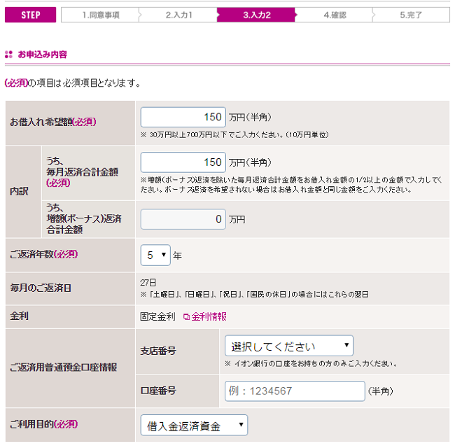Click the お借入れ希望額 amount input field
Image resolution: width=455 pixels, height=448 pixels.
click(183, 117)
